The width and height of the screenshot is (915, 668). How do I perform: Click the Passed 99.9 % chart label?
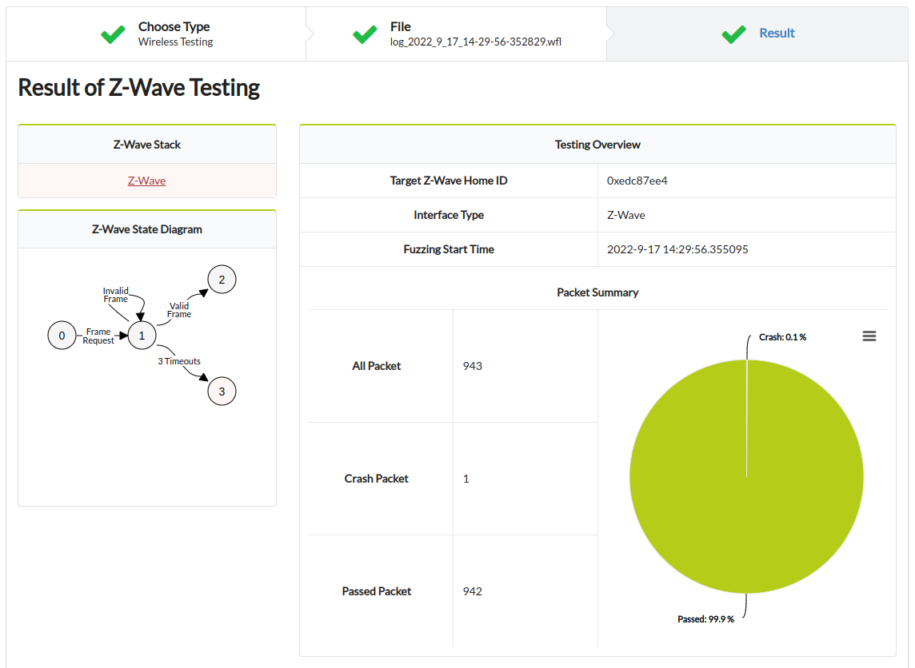705,619
